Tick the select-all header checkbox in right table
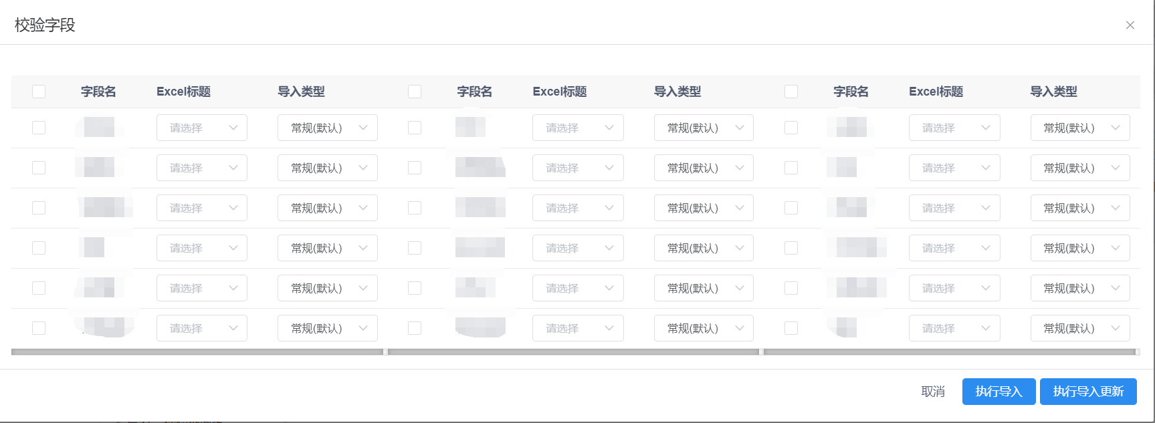 coord(791,92)
